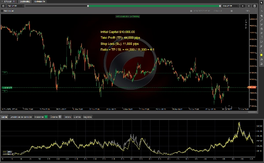This screenshot has height=163, width=264.
Task: Click the Ratio TP / SL chart text
Action: coord(127,50)
